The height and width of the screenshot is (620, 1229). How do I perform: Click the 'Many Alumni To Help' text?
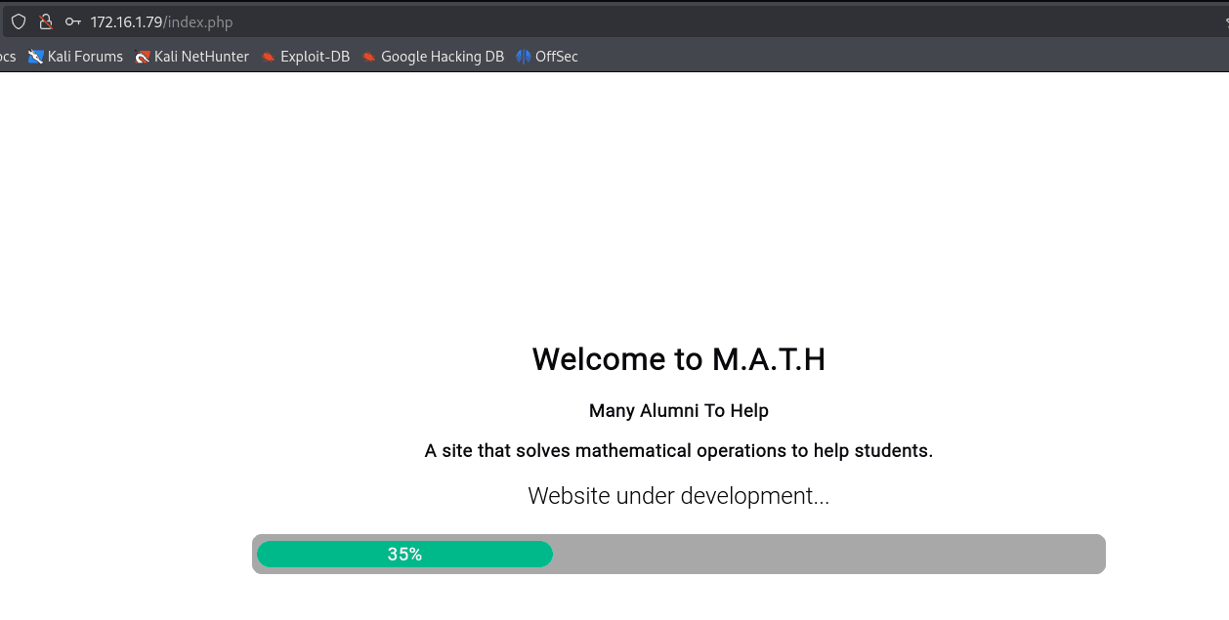click(x=679, y=411)
